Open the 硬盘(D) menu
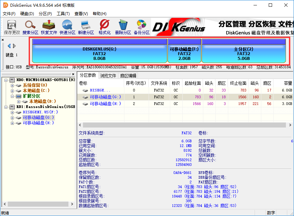Screen dimensions: 294x216 click(x=27, y=14)
